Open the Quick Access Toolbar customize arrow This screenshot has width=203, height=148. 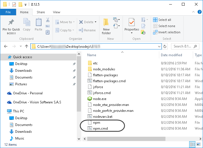(x=26, y=5)
